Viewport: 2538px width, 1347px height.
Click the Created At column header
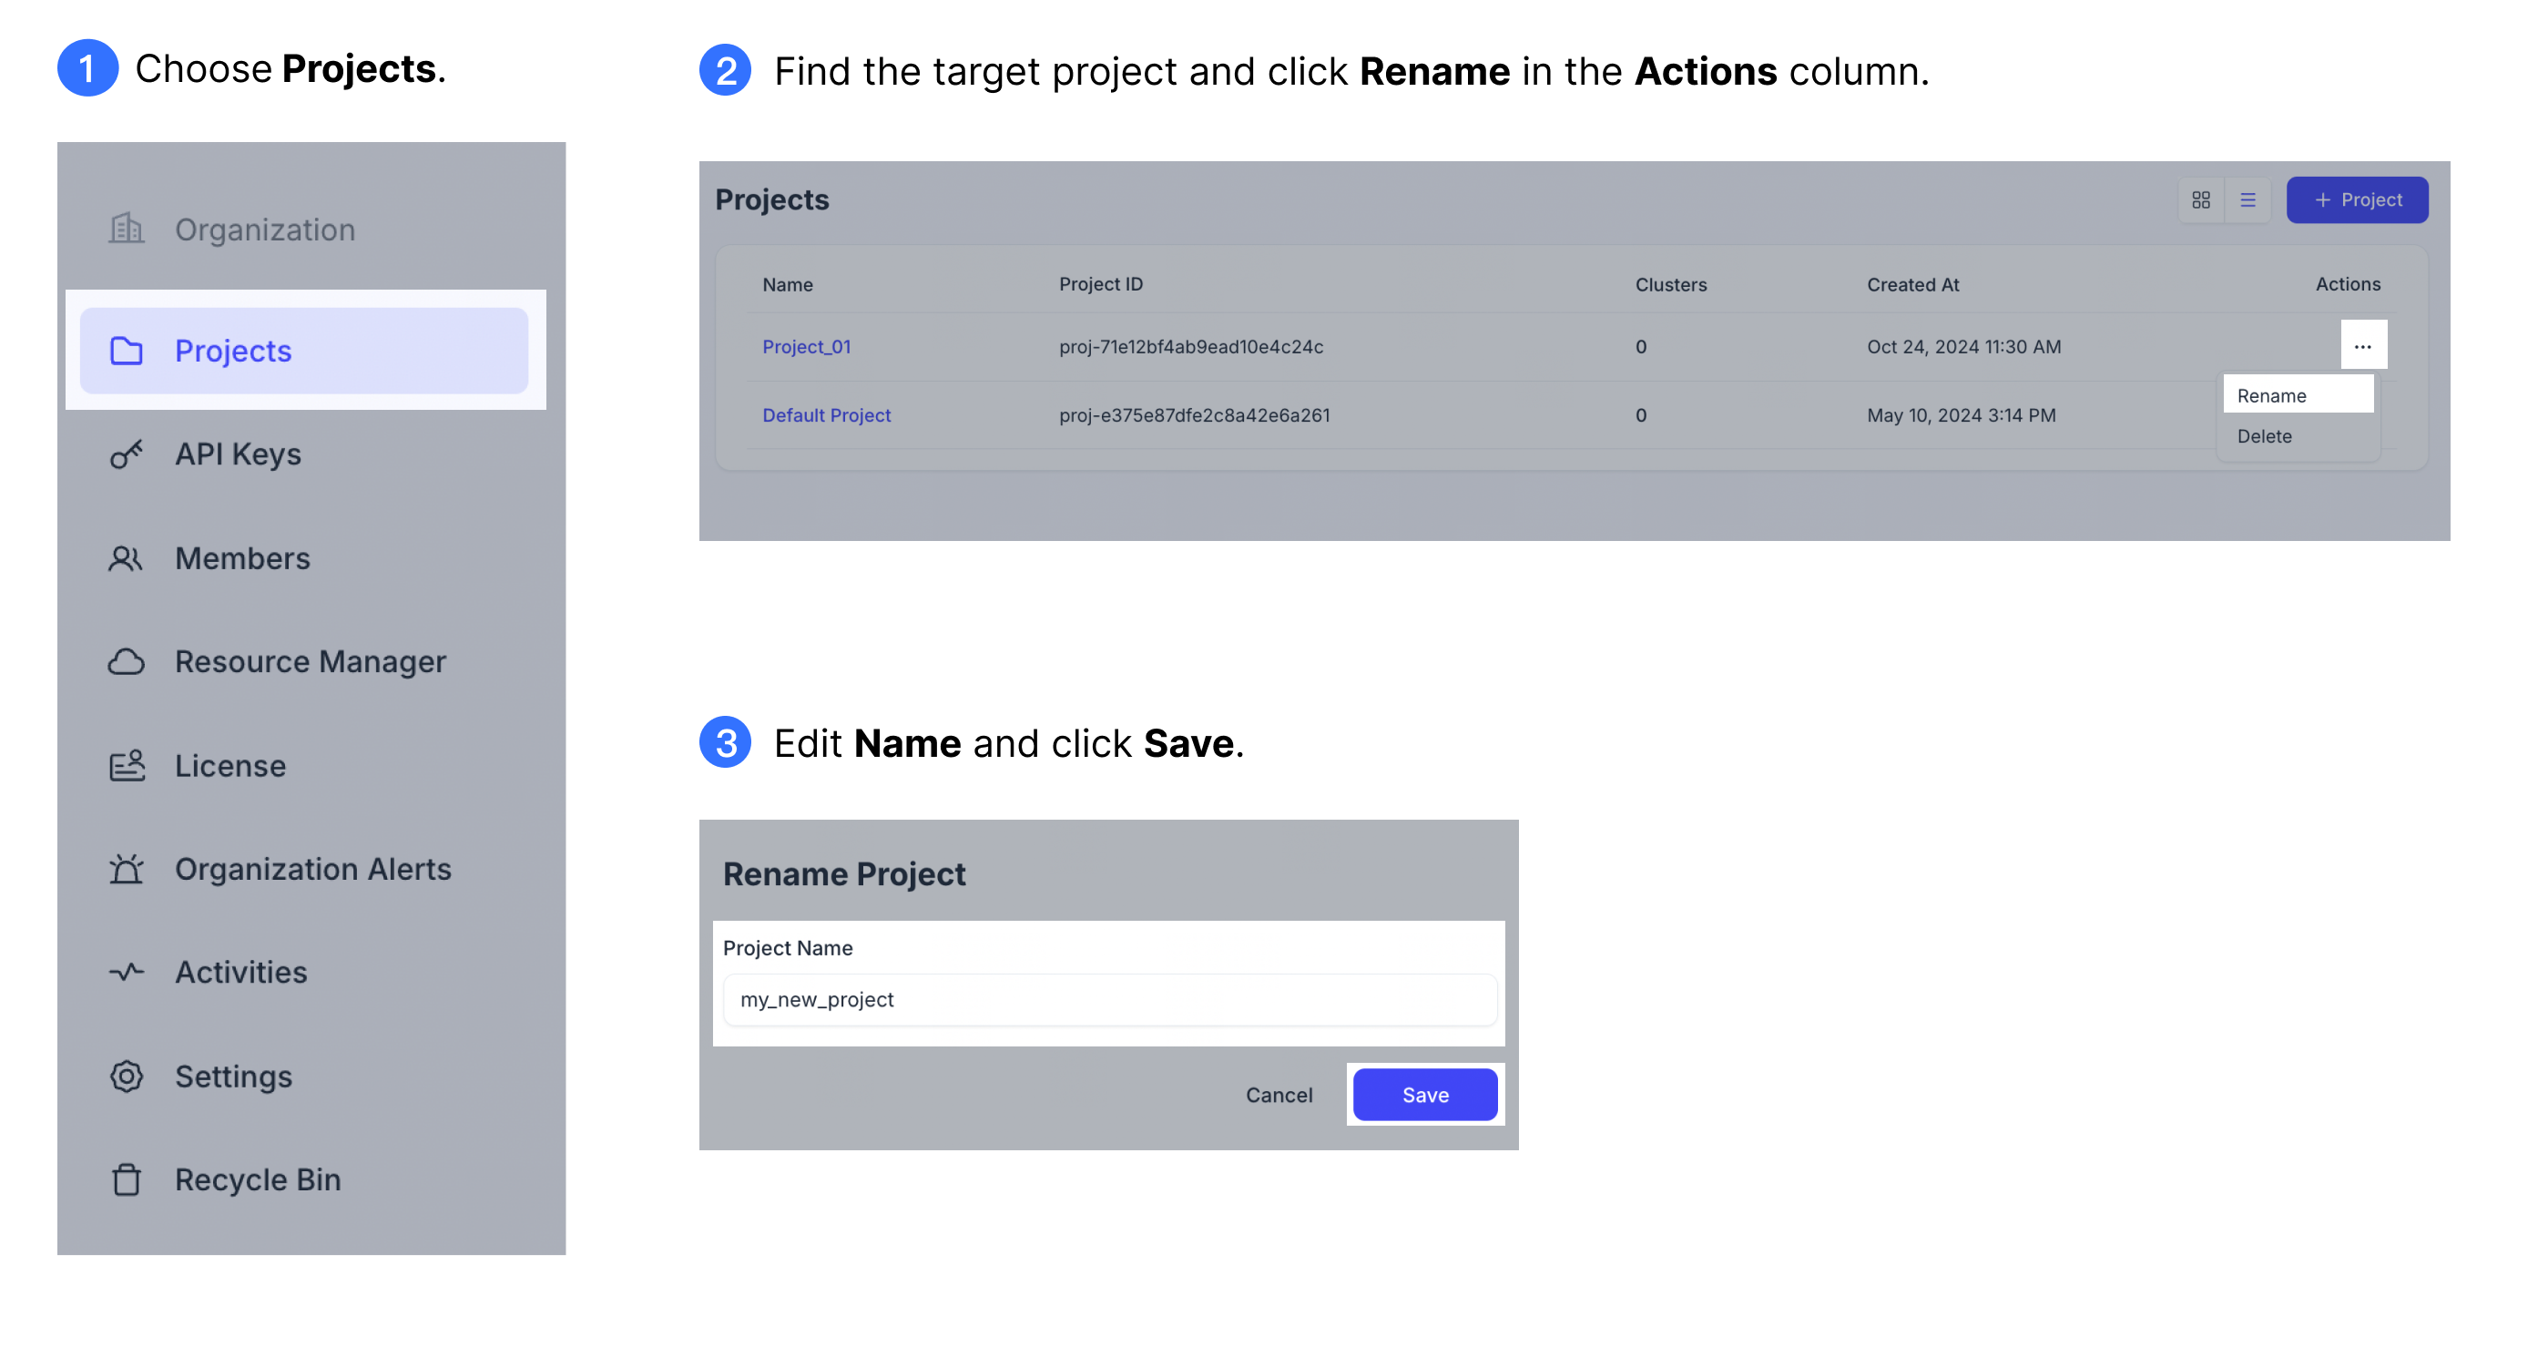tap(1912, 285)
